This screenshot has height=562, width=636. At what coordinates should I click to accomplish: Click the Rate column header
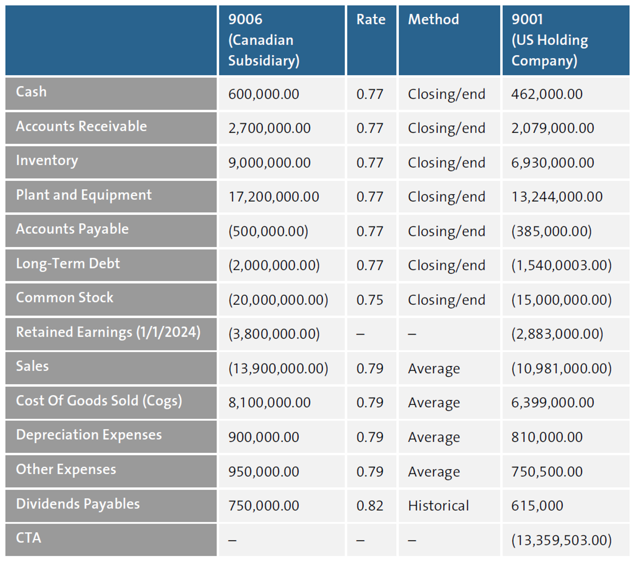coord(371,20)
